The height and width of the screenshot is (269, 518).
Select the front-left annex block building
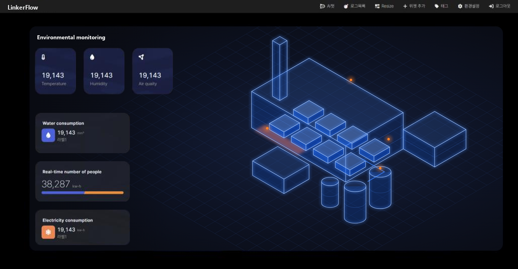[x=281, y=170]
